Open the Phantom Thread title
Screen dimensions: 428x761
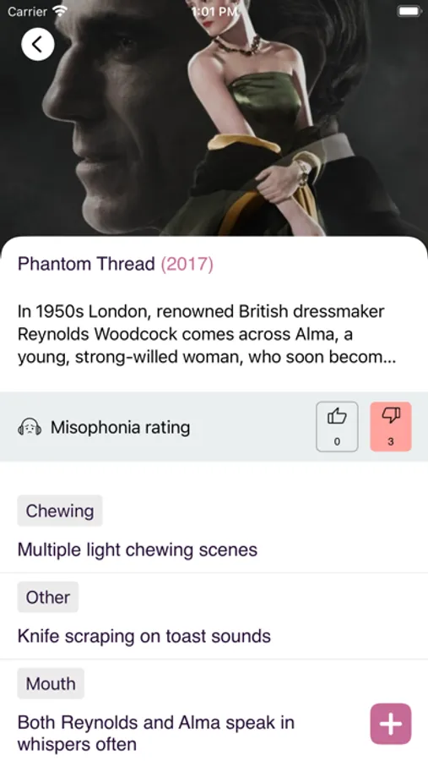(86, 264)
